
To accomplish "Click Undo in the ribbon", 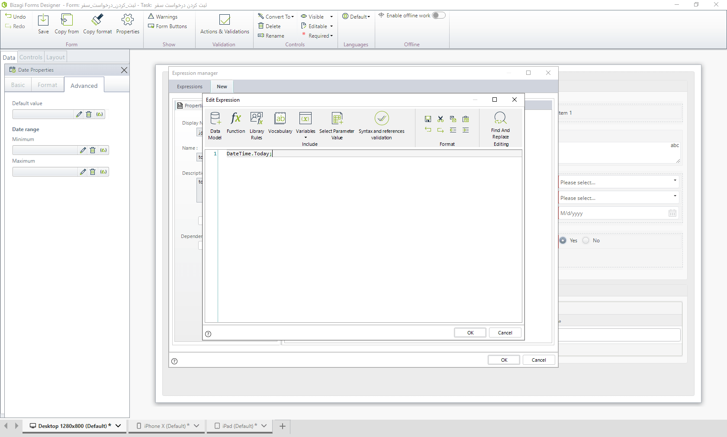I will point(16,16).
